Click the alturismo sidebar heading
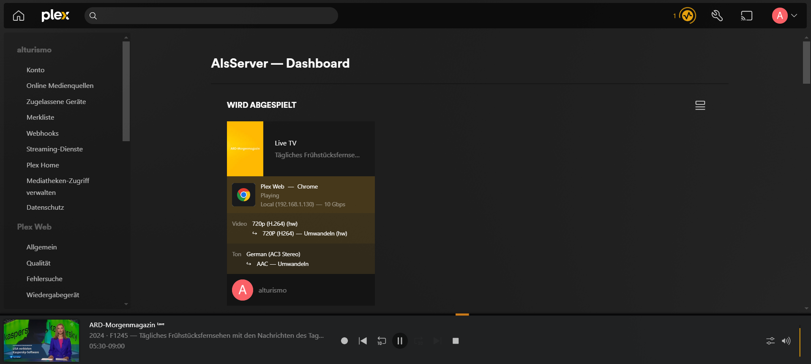The height and width of the screenshot is (364, 811). click(x=34, y=49)
